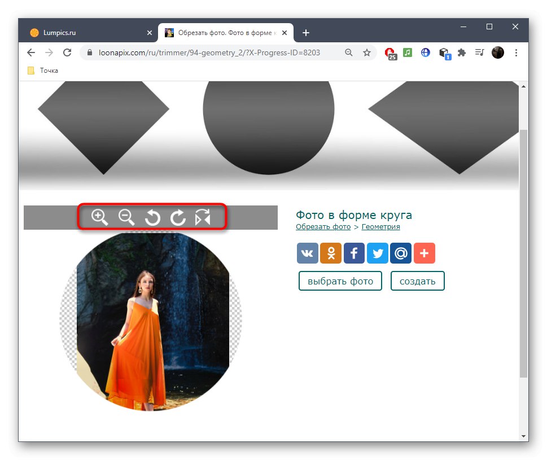The image size is (547, 460).
Task: Open the media controls playlist icon
Action: 480,52
